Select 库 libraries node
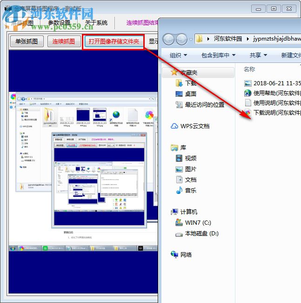Image resolution: width=301 pixels, height=303 pixels. pos(183,148)
